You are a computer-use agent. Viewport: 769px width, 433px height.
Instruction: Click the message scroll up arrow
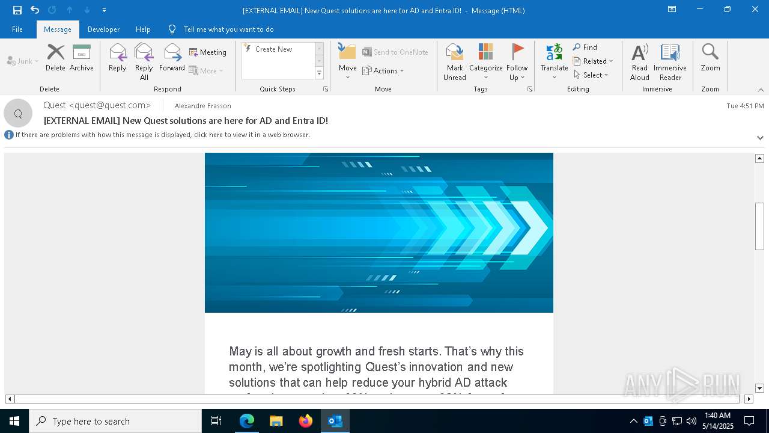tap(759, 158)
